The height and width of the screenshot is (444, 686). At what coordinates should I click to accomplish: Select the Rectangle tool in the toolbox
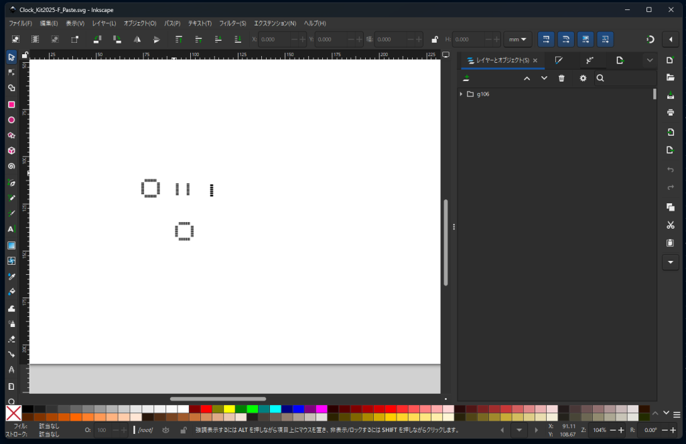click(x=11, y=104)
